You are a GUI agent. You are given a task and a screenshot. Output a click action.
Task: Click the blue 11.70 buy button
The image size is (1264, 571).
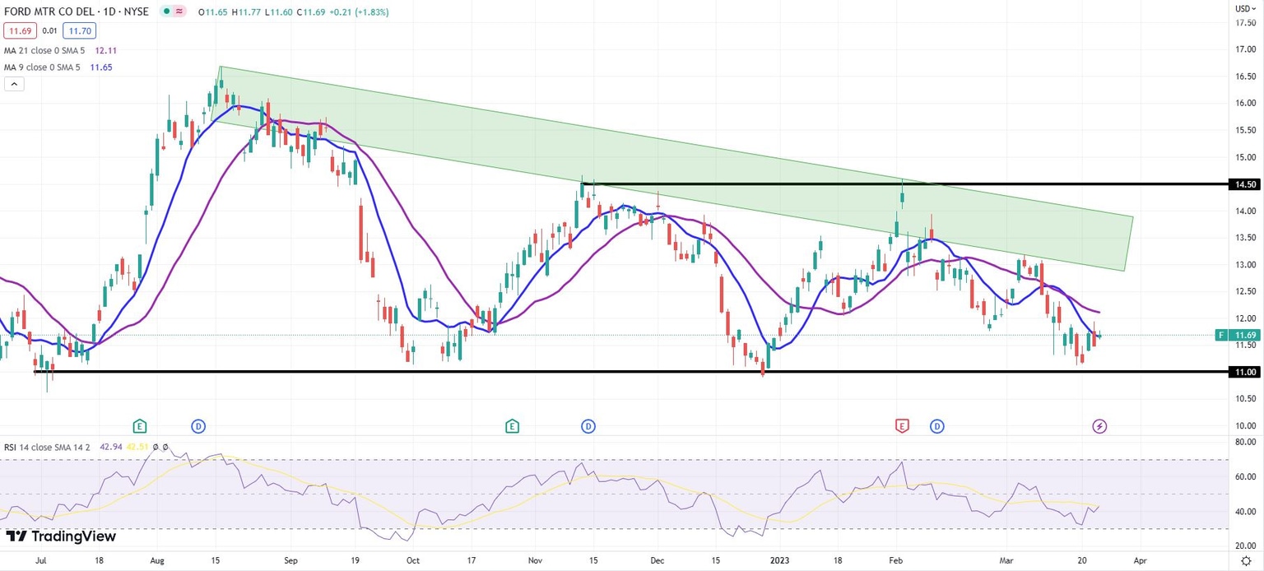pyautogui.click(x=78, y=30)
